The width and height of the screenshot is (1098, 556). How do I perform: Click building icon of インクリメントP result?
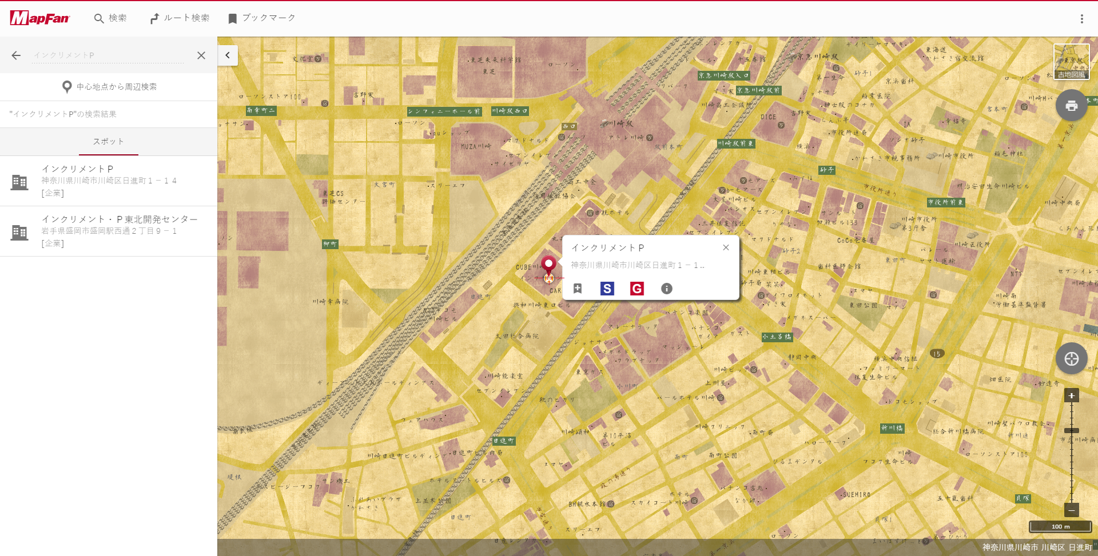[x=19, y=182]
